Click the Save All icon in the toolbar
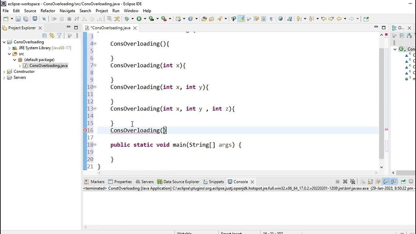Screen dimensions: 416x234 pyautogui.click(x=26, y=19)
